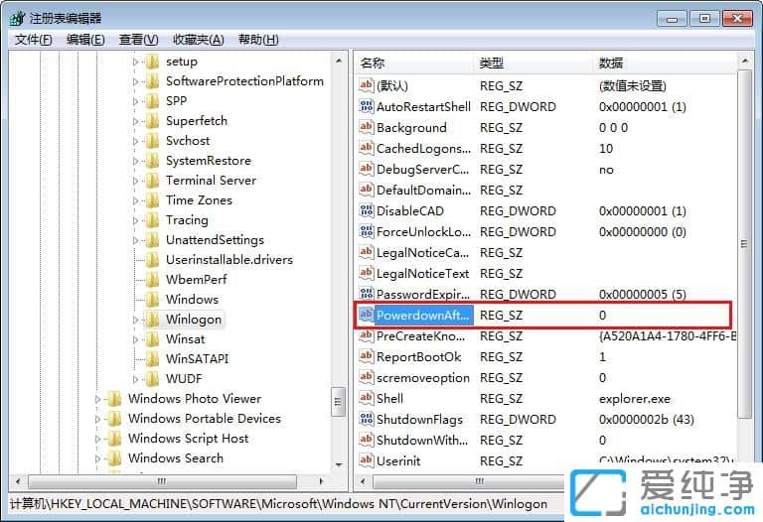
Task: Sort values by 名称 column header
Action: pyautogui.click(x=414, y=63)
